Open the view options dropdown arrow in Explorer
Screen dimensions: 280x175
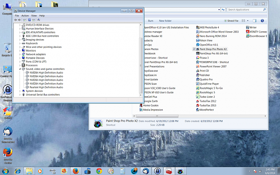[x=248, y=21]
